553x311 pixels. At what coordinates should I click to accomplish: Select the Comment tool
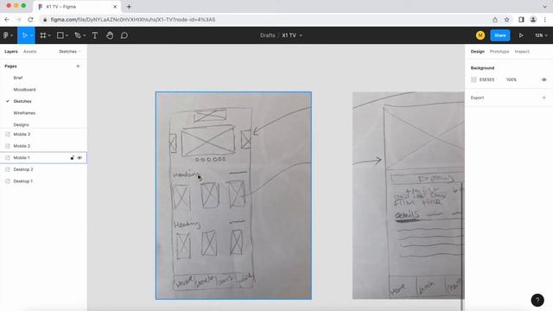coord(124,35)
